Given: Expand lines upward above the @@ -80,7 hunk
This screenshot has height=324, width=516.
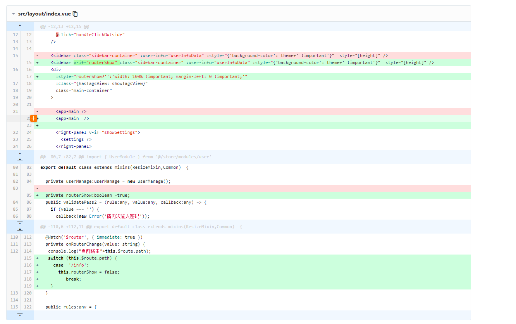Looking at the screenshot, I should [20, 160].
